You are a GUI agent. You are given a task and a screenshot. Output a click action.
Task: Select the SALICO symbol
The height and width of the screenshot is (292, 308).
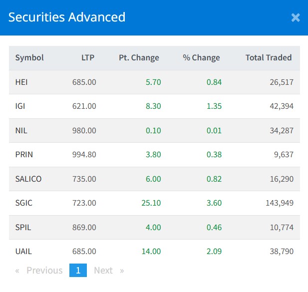coord(28,179)
